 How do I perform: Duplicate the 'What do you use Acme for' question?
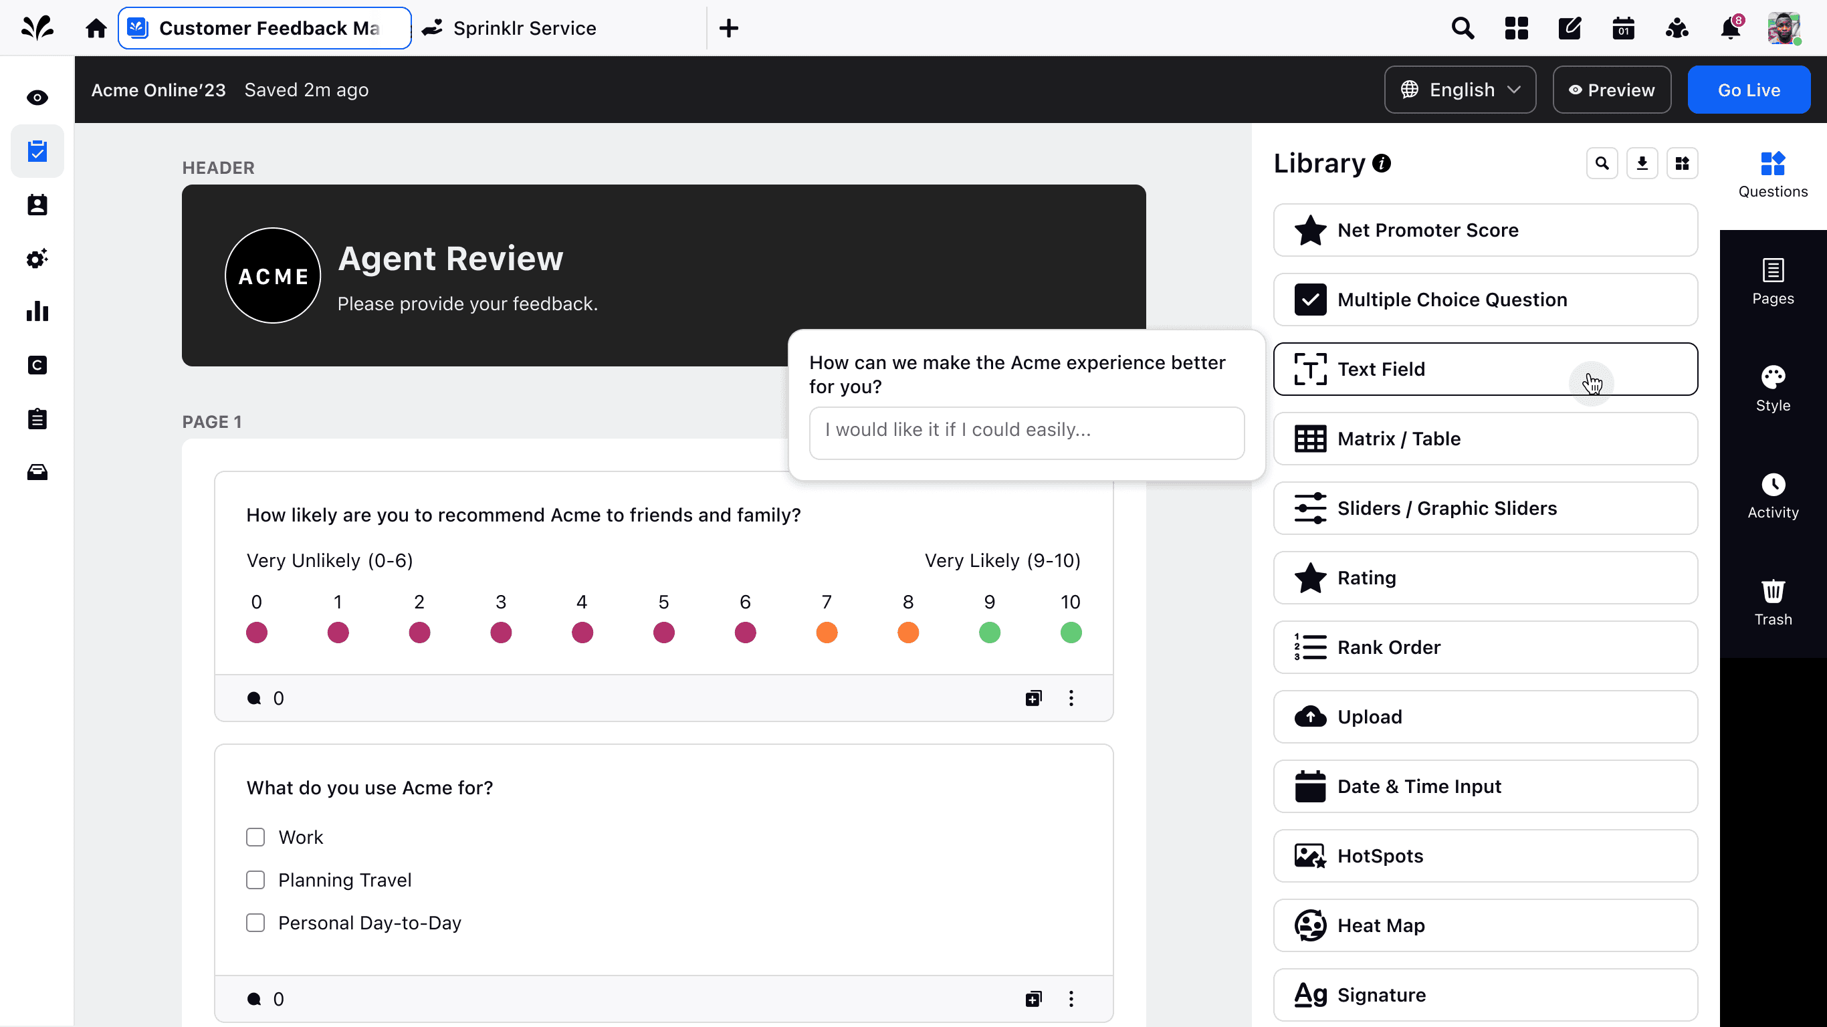pyautogui.click(x=1033, y=999)
